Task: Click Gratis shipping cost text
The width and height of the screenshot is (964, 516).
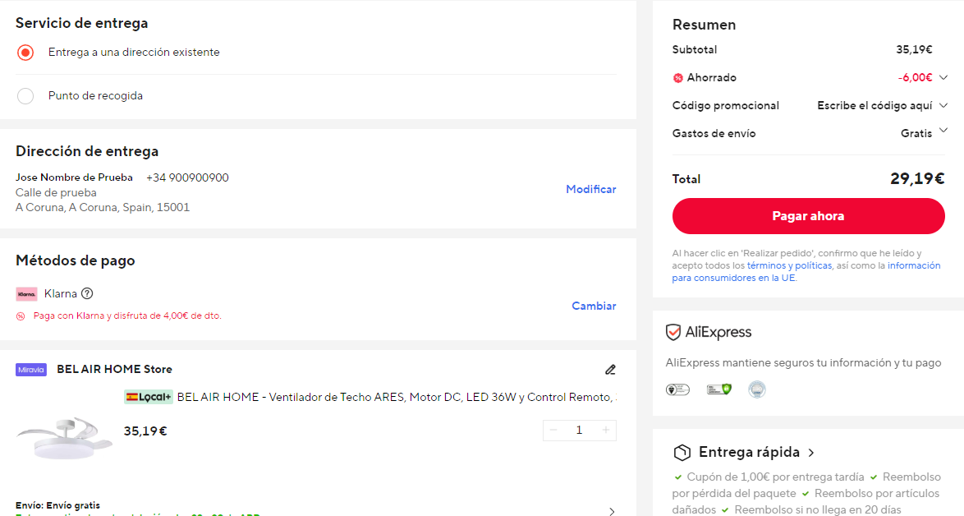Action: tap(916, 133)
